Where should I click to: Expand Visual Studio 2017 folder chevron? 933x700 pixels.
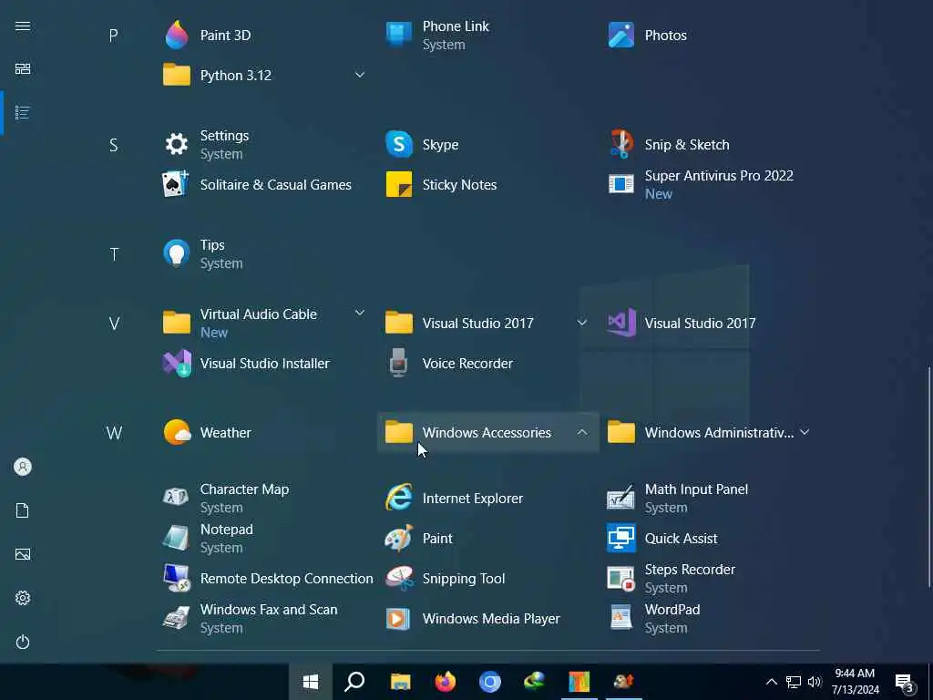click(582, 323)
